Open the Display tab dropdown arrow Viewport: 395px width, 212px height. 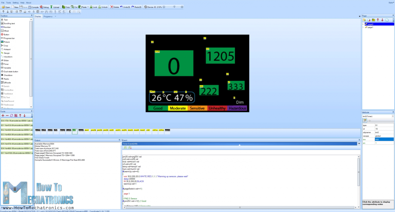359,16
